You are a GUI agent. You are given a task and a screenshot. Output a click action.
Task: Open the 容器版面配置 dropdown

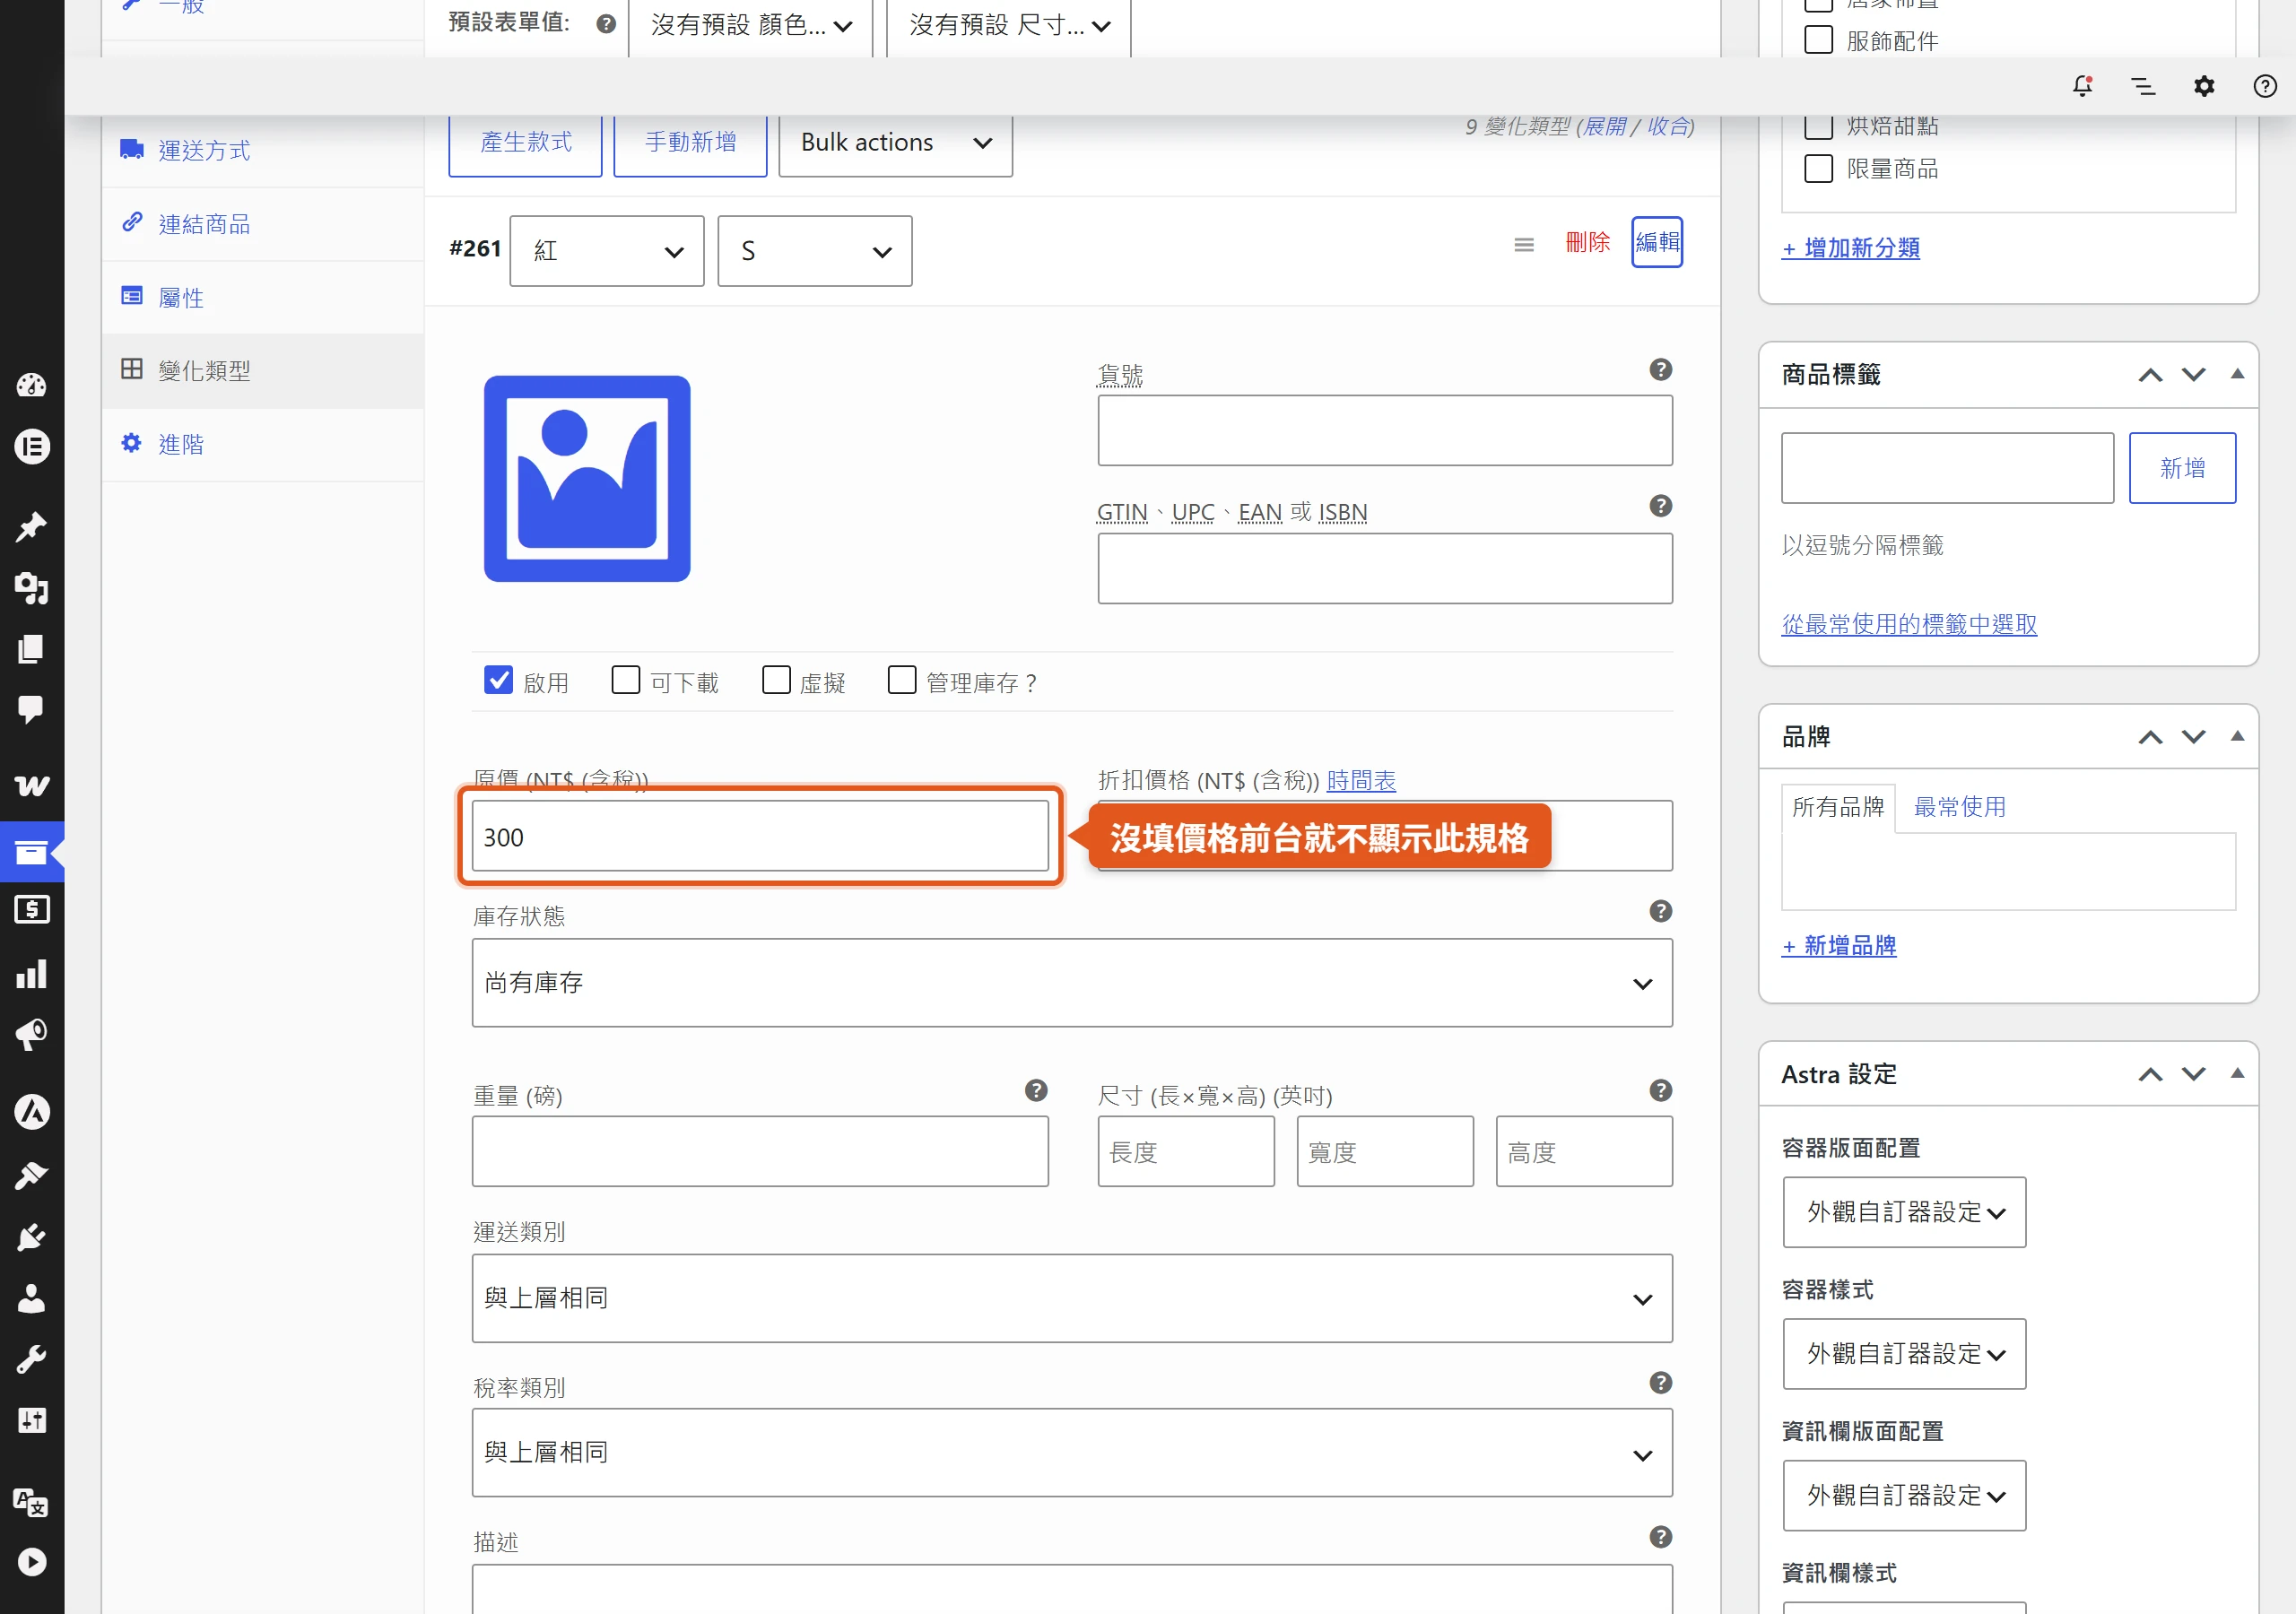1904,1212
